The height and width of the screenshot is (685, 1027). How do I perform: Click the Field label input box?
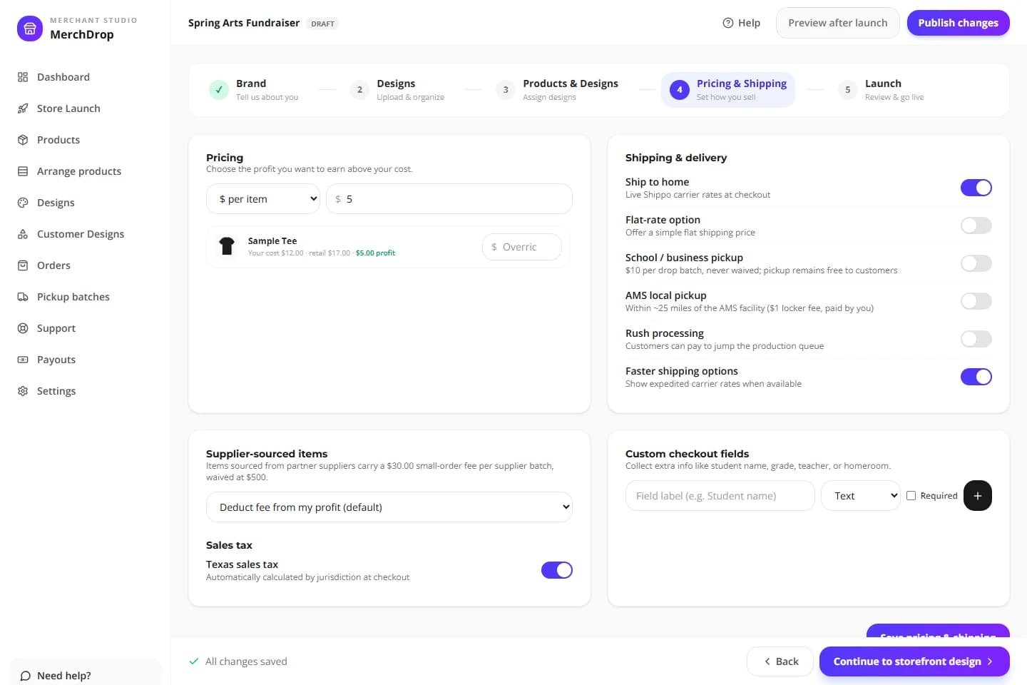(x=720, y=496)
